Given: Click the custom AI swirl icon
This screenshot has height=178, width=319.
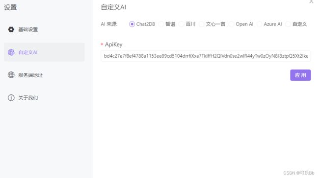Looking at the screenshot, I should click(x=11, y=52).
